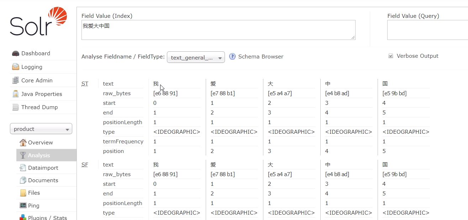Image resolution: width=468 pixels, height=220 pixels.
Task: Open the Thread Dump page
Action: [x=40, y=107]
